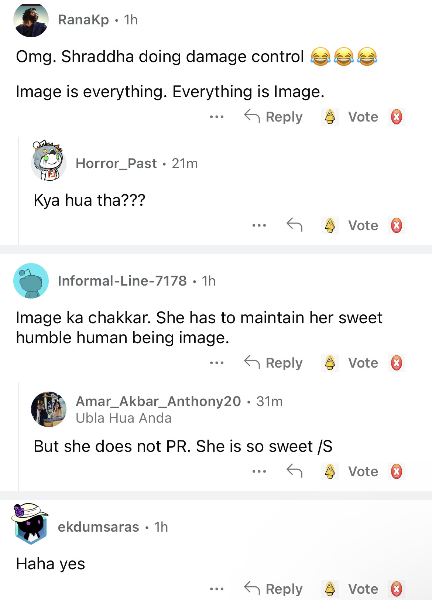Upvote Horror_Past's "Kya hua tha" reply
Screen dimensions: 432x600
(x=330, y=225)
